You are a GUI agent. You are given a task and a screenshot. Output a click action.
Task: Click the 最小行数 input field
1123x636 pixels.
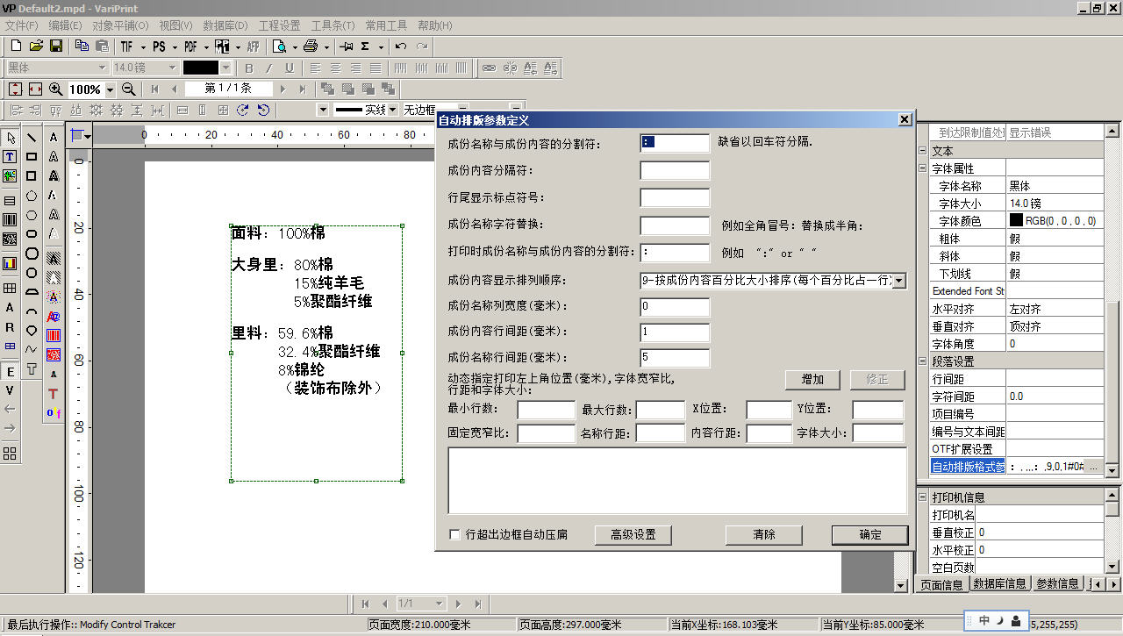point(546,409)
